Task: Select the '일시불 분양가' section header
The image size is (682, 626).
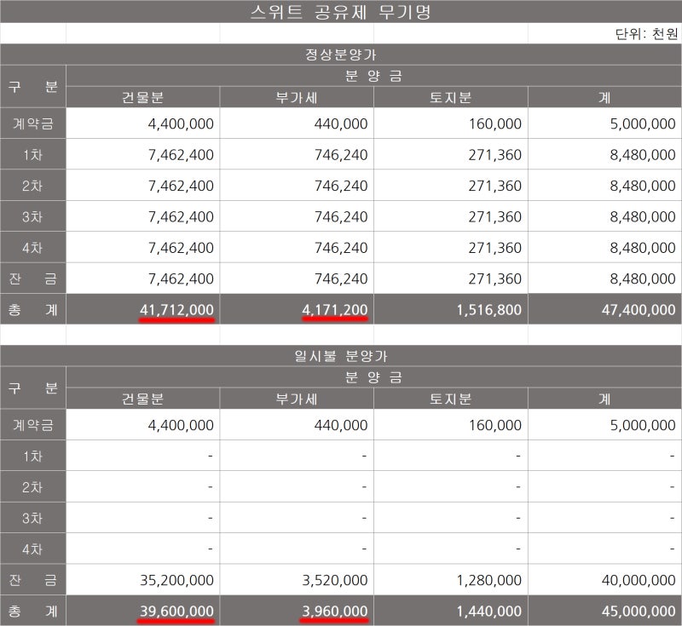Action: (340, 356)
